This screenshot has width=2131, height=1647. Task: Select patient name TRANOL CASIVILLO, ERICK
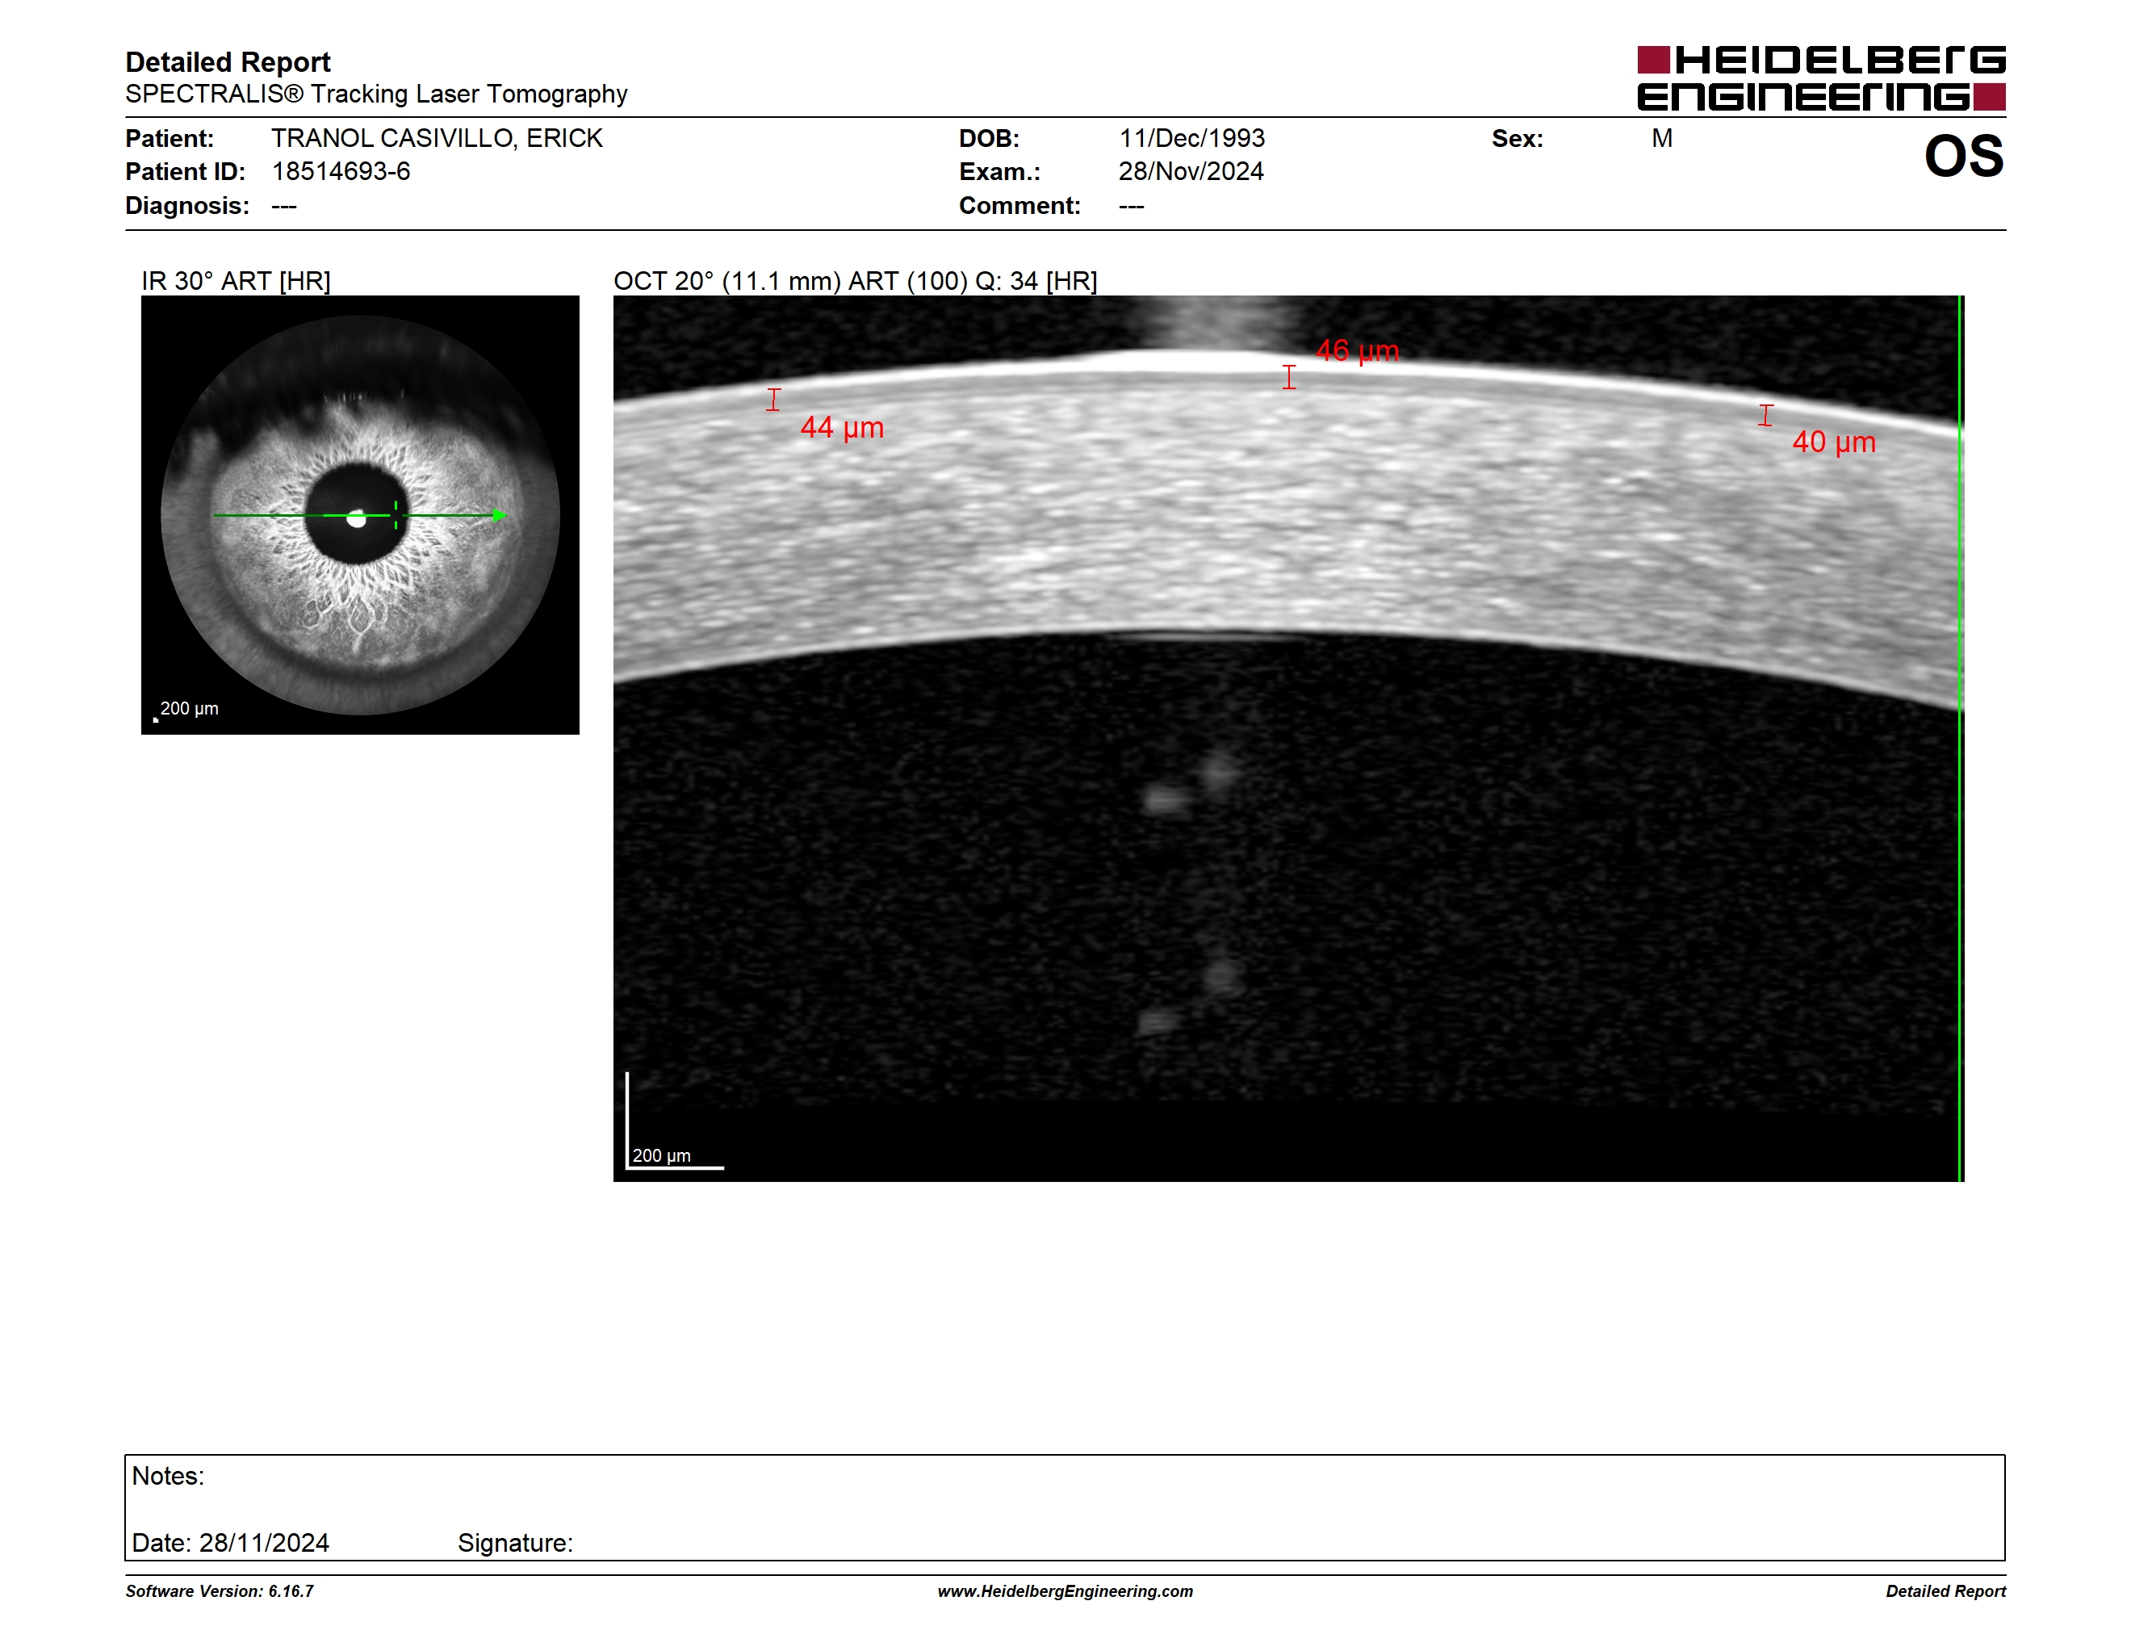436,139
